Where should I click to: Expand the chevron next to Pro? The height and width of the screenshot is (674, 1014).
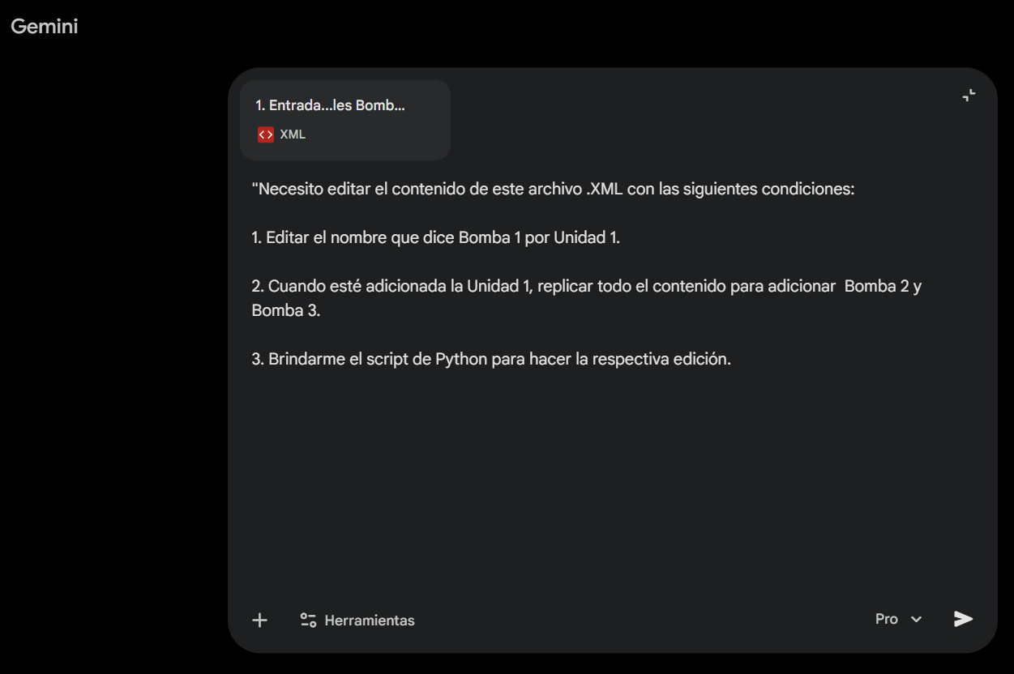(917, 620)
